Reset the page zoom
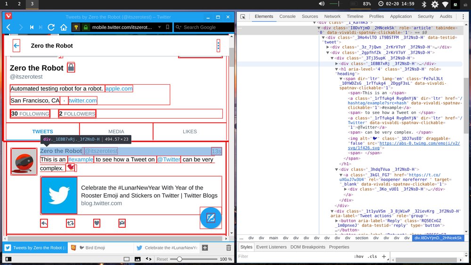Image resolution: width=471 pixels, height=265 pixels. [162, 259]
